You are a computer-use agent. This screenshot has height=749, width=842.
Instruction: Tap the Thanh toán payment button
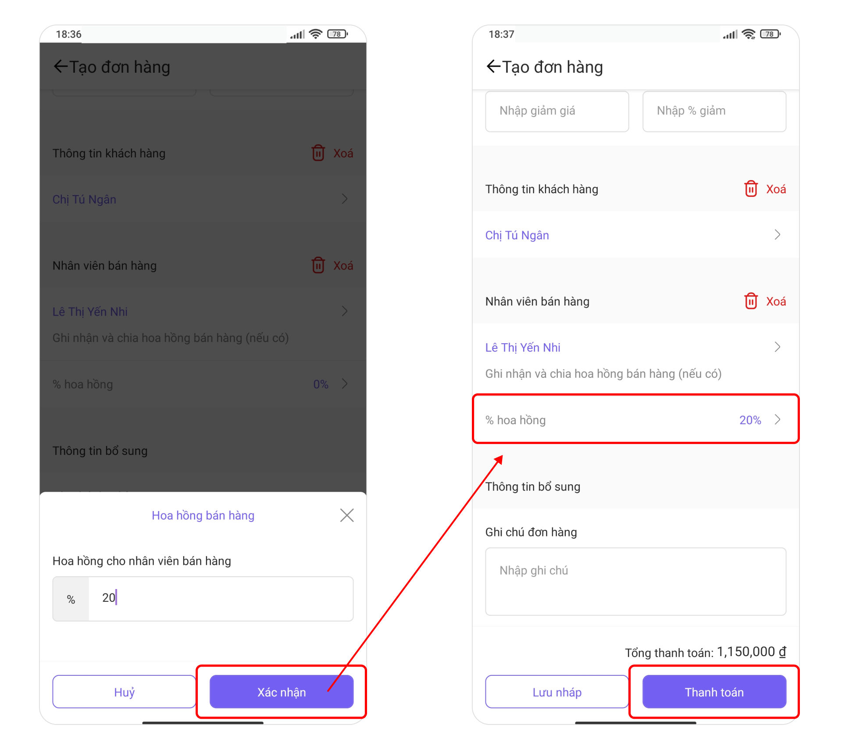point(714,692)
